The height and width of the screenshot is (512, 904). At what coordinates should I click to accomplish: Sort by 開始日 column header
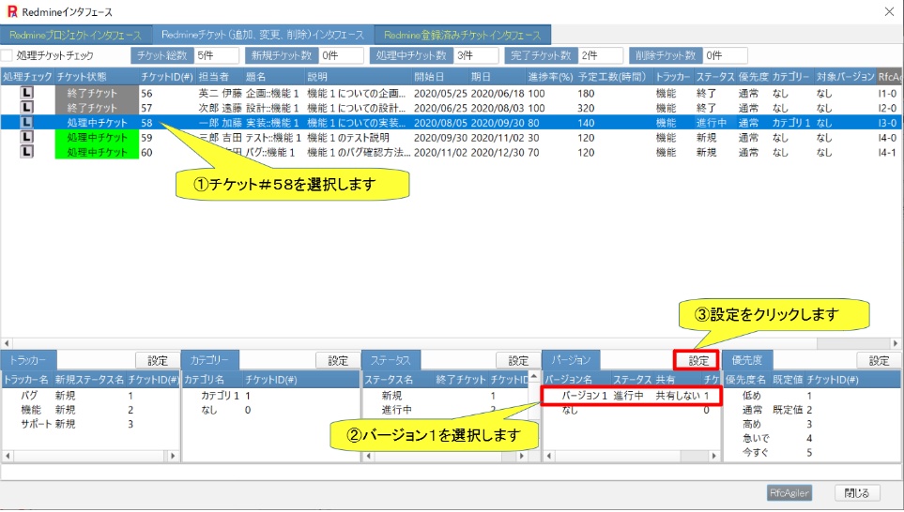[440, 77]
